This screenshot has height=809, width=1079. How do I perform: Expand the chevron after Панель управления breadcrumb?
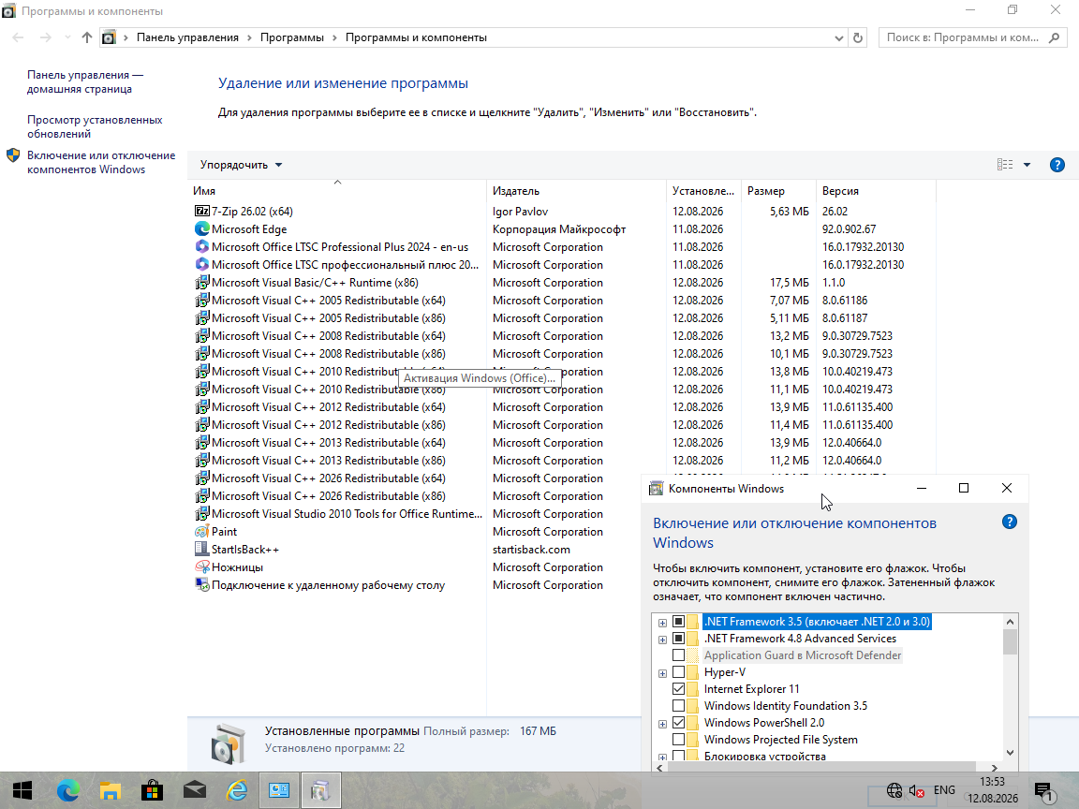pyautogui.click(x=249, y=37)
